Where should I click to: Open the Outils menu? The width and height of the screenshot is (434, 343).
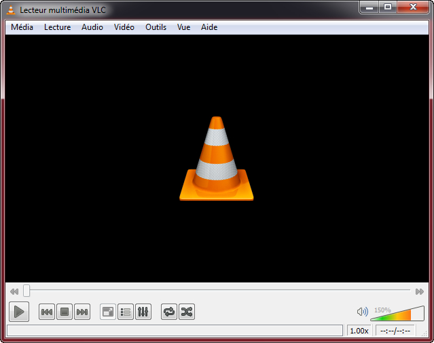pyautogui.click(x=156, y=27)
